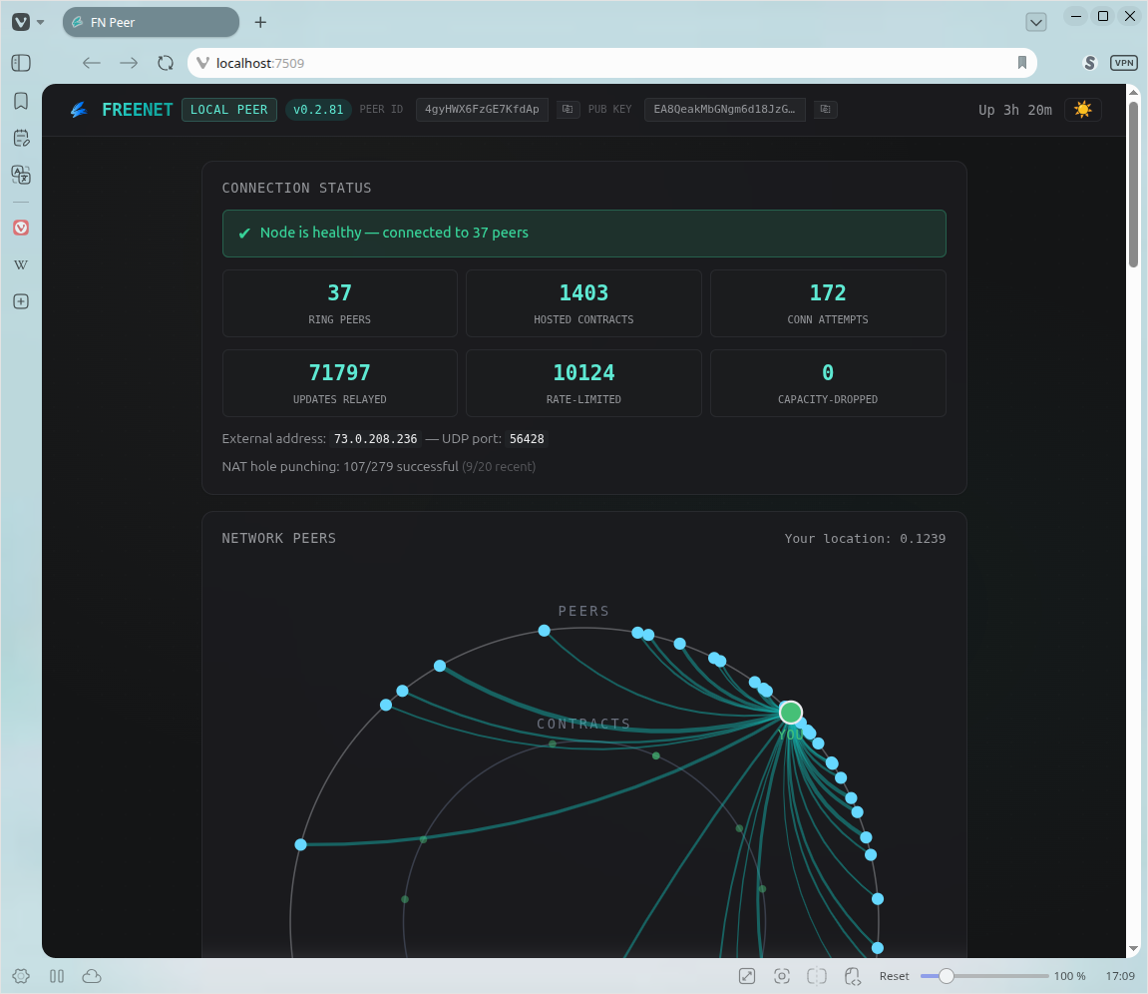
Task: Click the 71797 Updates Relayed card
Action: pos(340,383)
